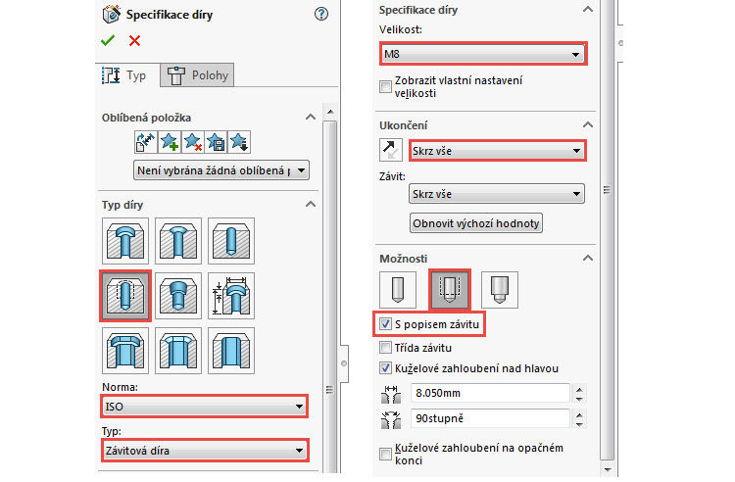Click the apply defaults favorite icon
The image size is (735, 482).
point(145,142)
